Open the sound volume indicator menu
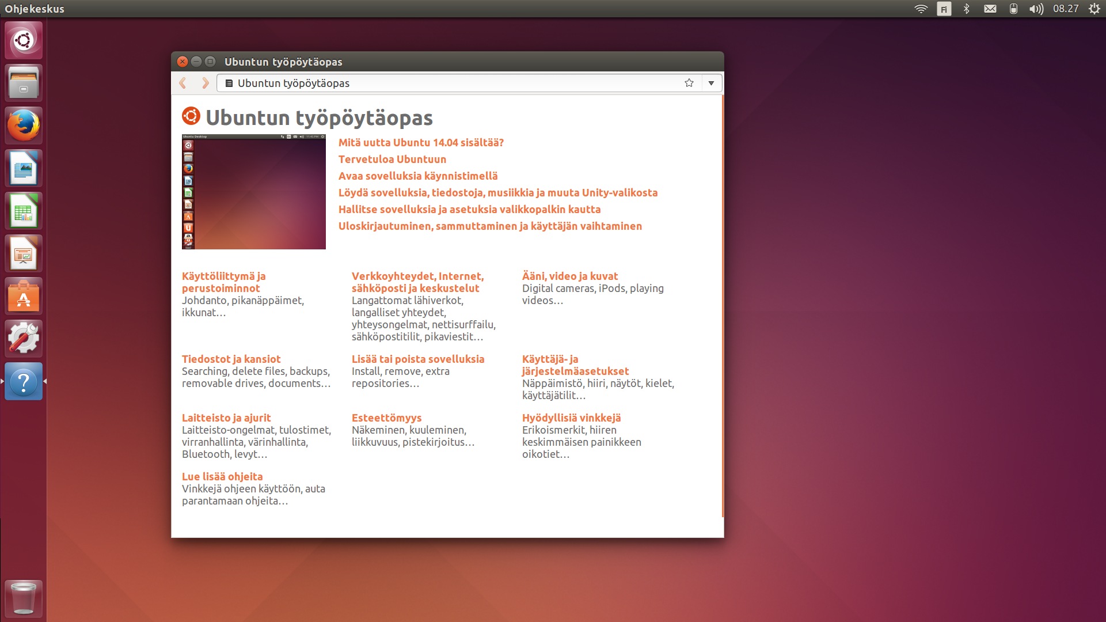The image size is (1106, 622). (1036, 9)
